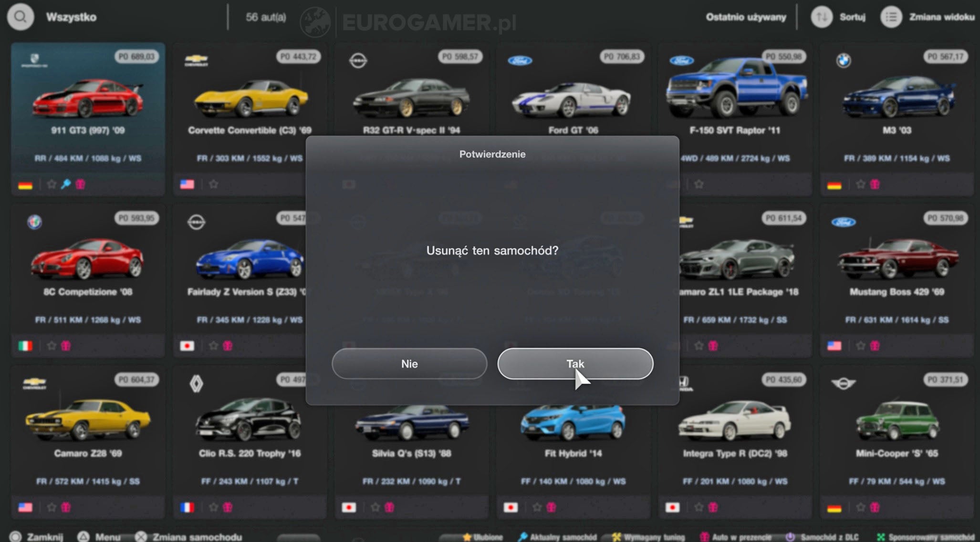Select the Corvette Convertible (C3) '69 card

coord(249,119)
